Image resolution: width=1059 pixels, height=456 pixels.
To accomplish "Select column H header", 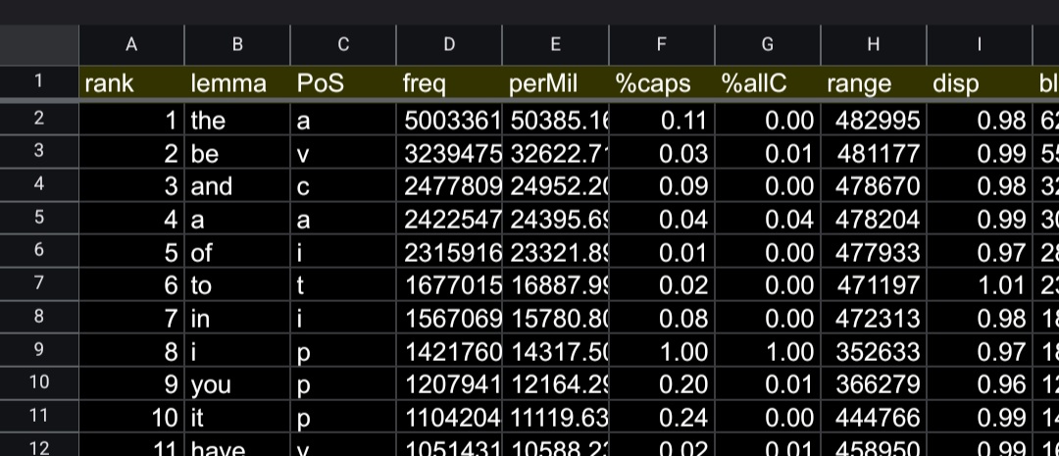I will (x=873, y=44).
